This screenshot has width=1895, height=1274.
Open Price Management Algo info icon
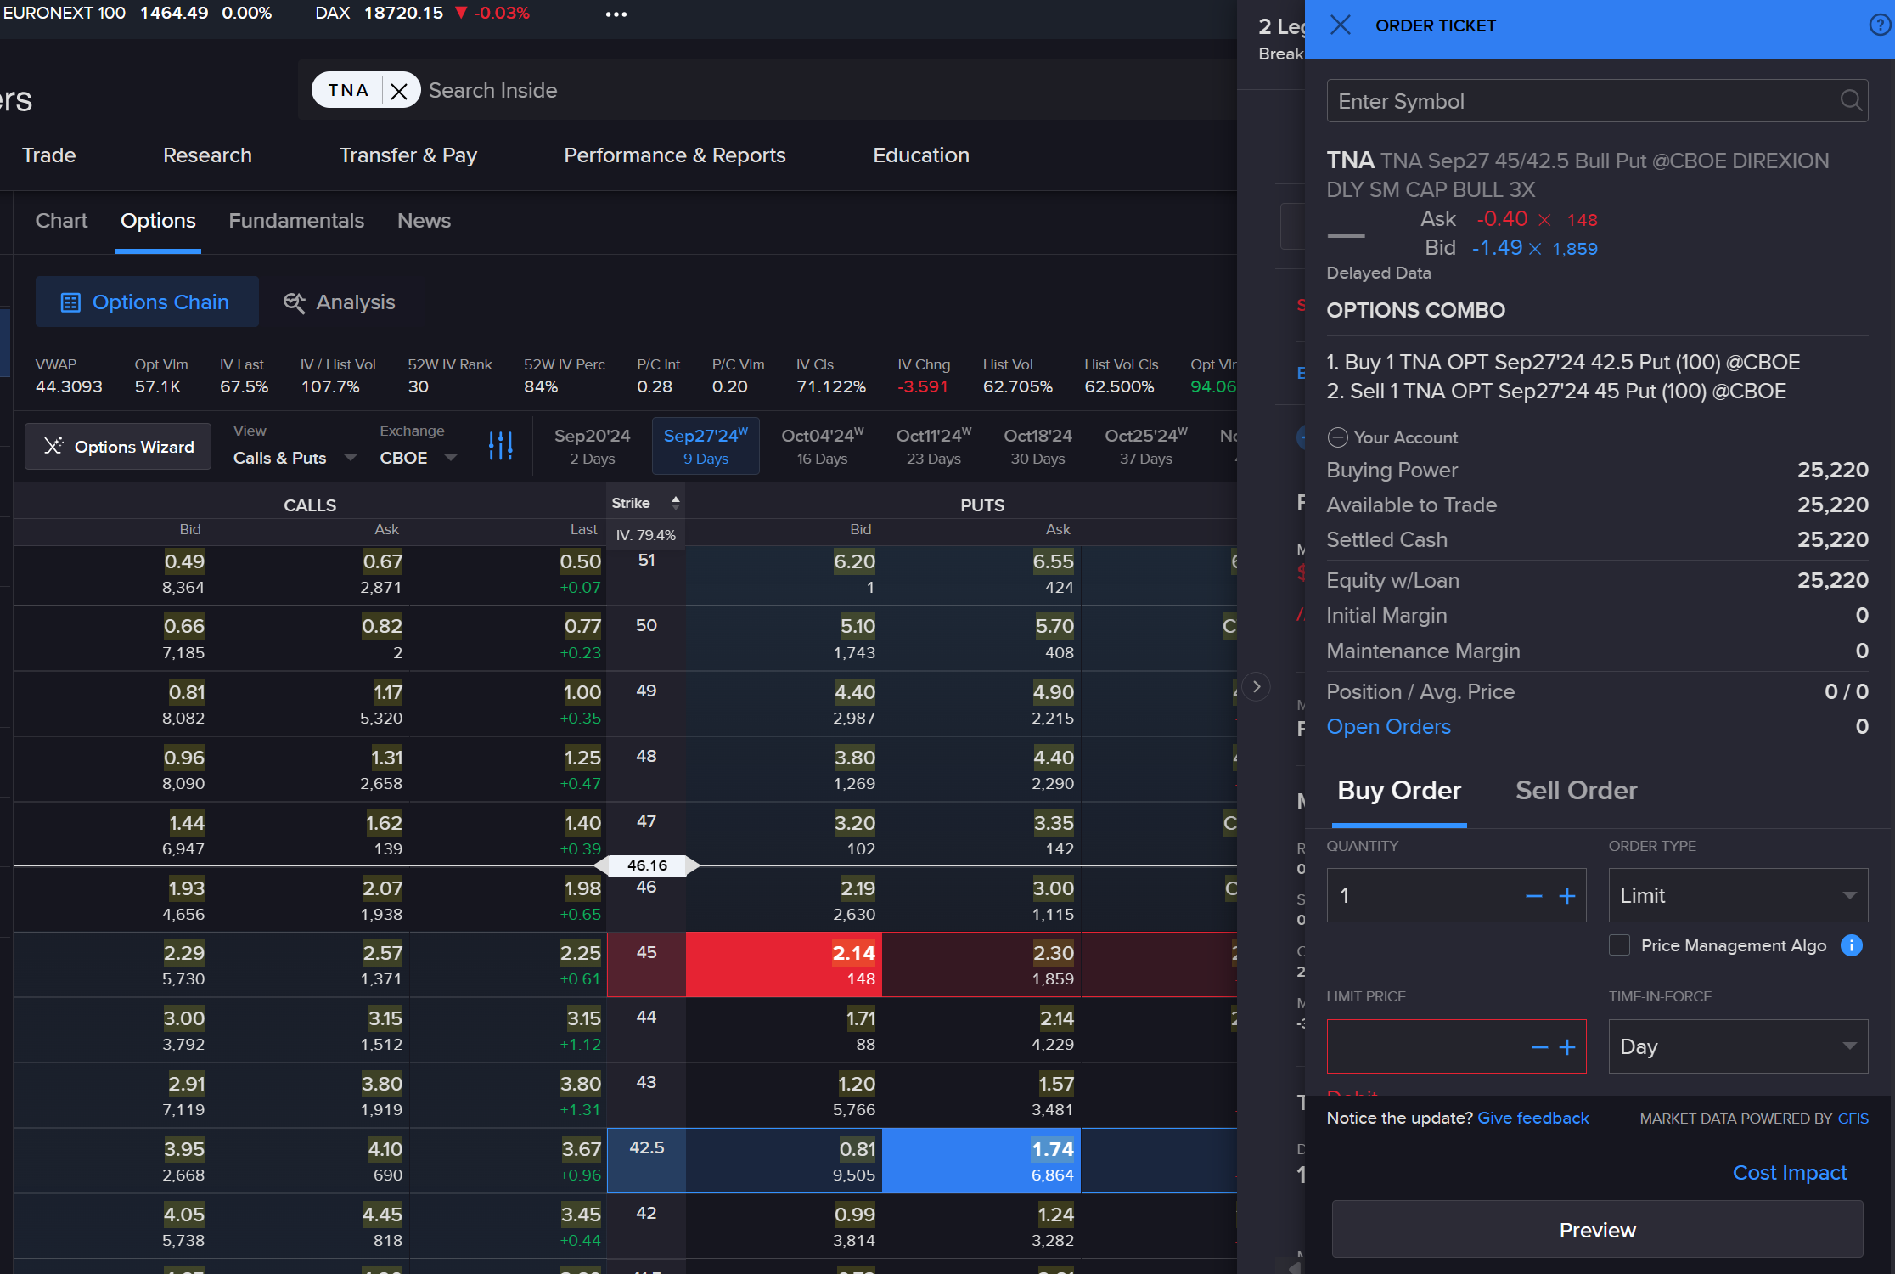(1852, 945)
